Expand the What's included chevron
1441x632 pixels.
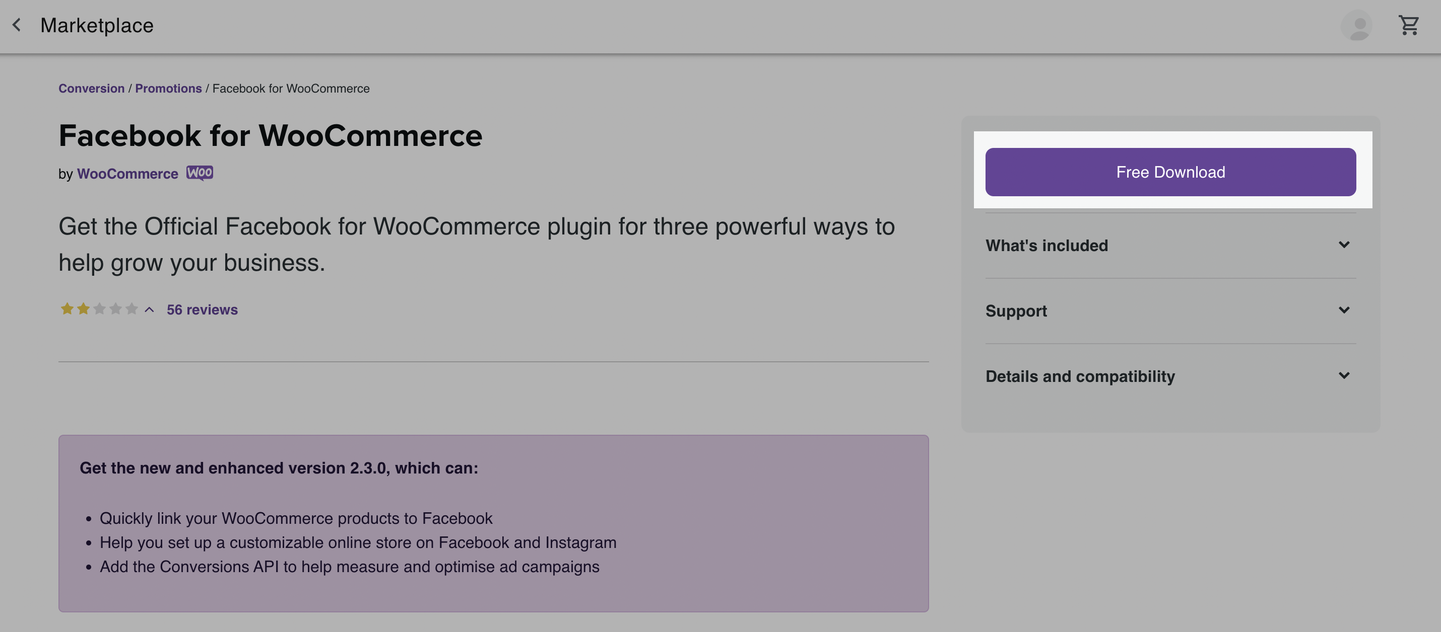pyautogui.click(x=1344, y=245)
